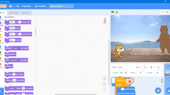Zoom out of the code workspace
170x95 pixels.
pyautogui.click(x=104, y=84)
